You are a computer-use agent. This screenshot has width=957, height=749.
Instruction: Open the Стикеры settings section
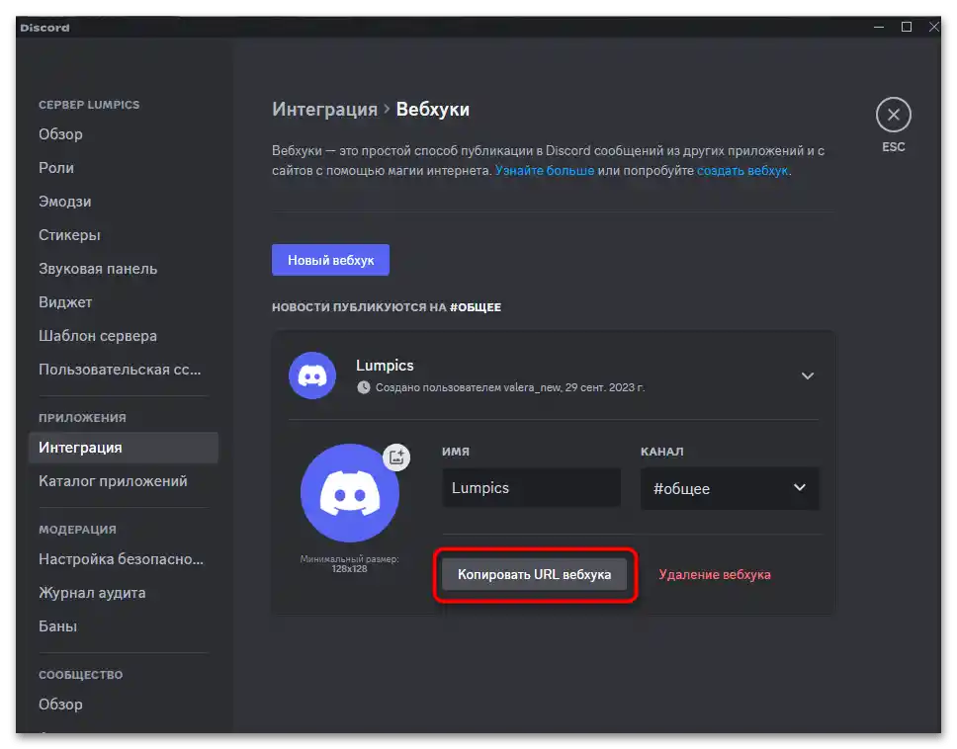coord(69,234)
